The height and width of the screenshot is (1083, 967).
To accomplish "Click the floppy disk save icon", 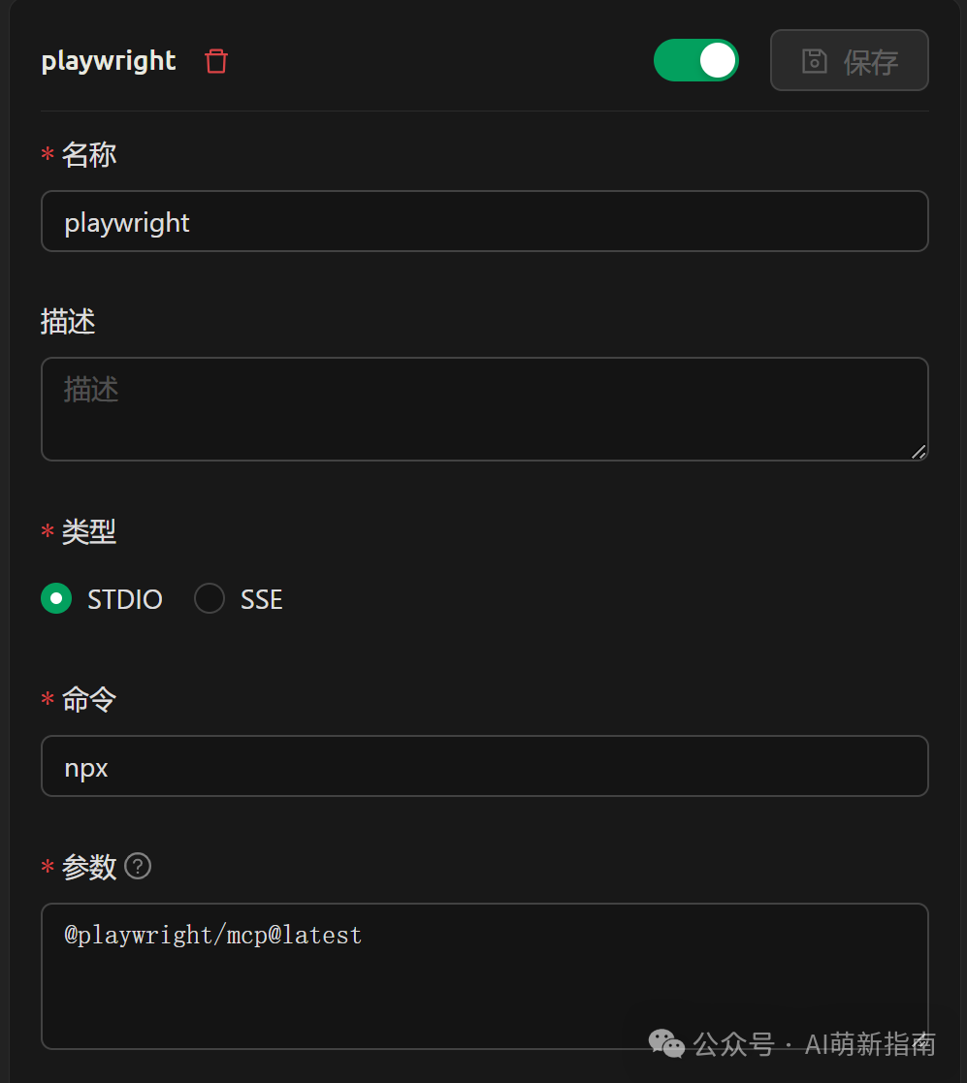I will click(x=814, y=61).
